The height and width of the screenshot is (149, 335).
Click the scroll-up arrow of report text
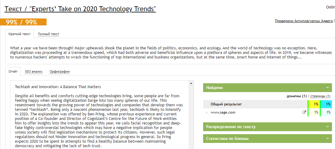pos(192,83)
